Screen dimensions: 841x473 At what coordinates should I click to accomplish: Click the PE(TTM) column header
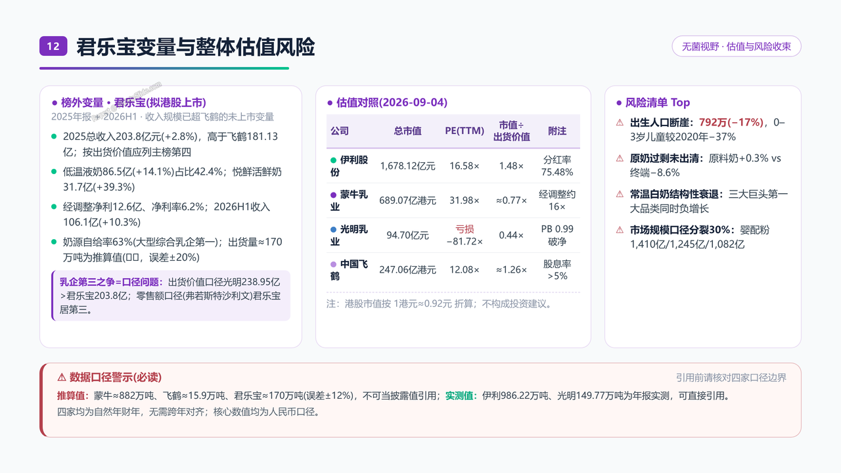[x=465, y=131]
